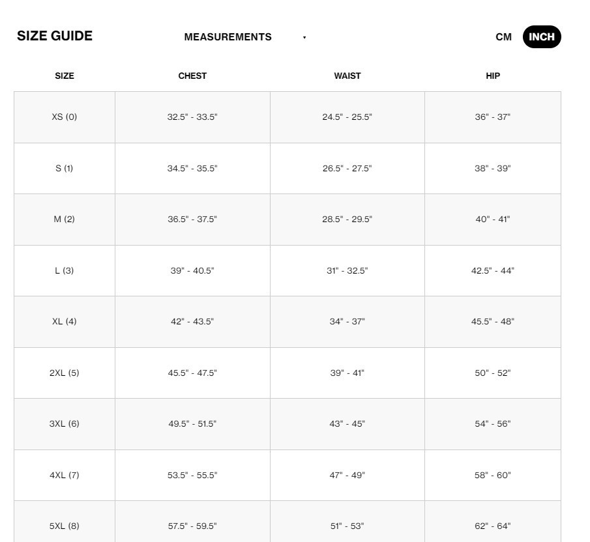Click the 34" - 37" waist measurement

pyautogui.click(x=347, y=322)
